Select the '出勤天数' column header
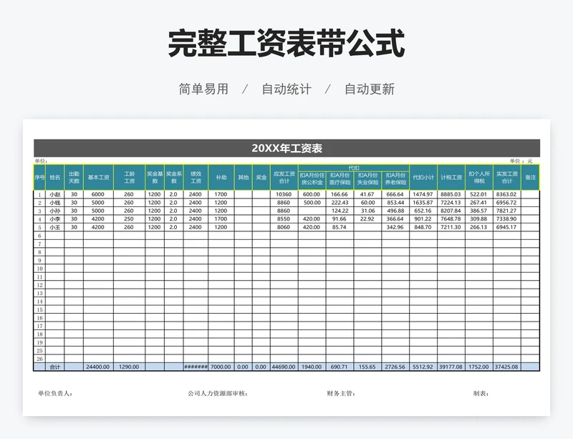 74,178
